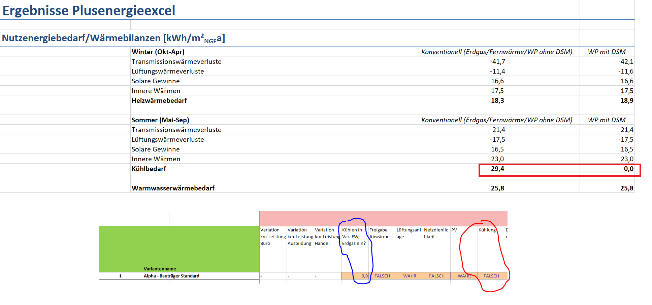Image resolution: width=652 pixels, height=305 pixels.
Task: Click the "Sommer (Mai-Sep)" header cell
Action: [x=160, y=120]
